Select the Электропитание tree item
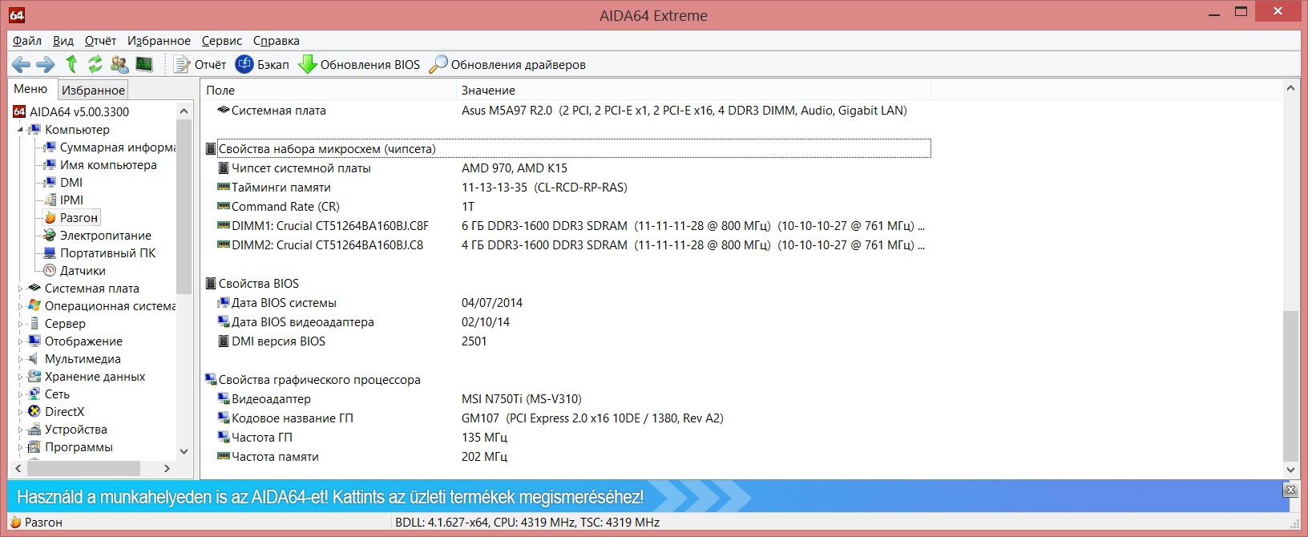This screenshot has width=1308, height=537. point(97,236)
